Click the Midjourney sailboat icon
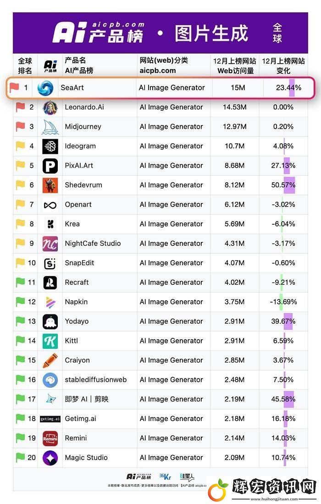The width and height of the screenshot is (321, 504). pos(50,127)
